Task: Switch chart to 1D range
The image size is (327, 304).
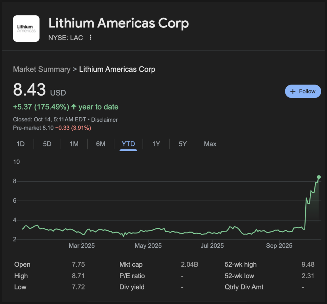Action: pyautogui.click(x=21, y=144)
